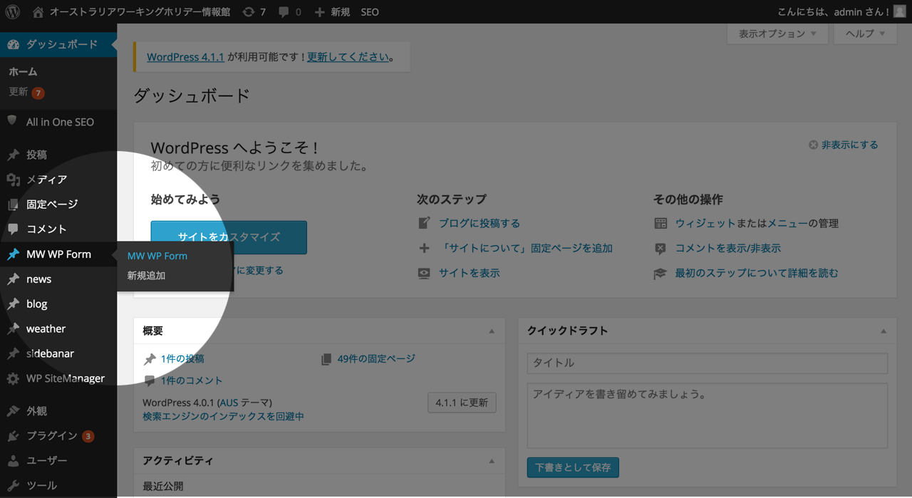
Task: Click the 非表示にする dismiss link
Action: [x=850, y=145]
